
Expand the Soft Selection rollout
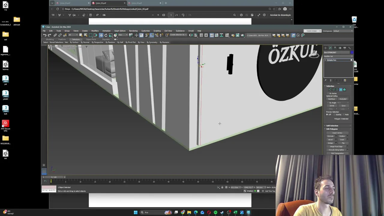pos(332,126)
